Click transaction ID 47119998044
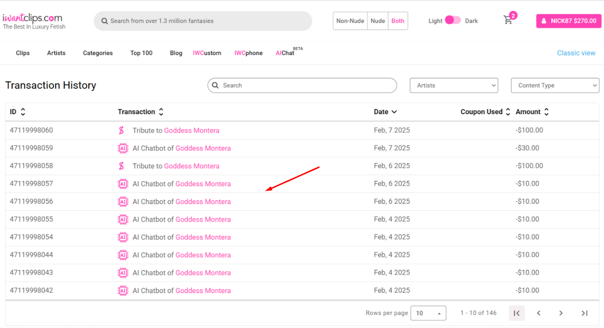Viewport: 604px width, 328px height. point(31,255)
